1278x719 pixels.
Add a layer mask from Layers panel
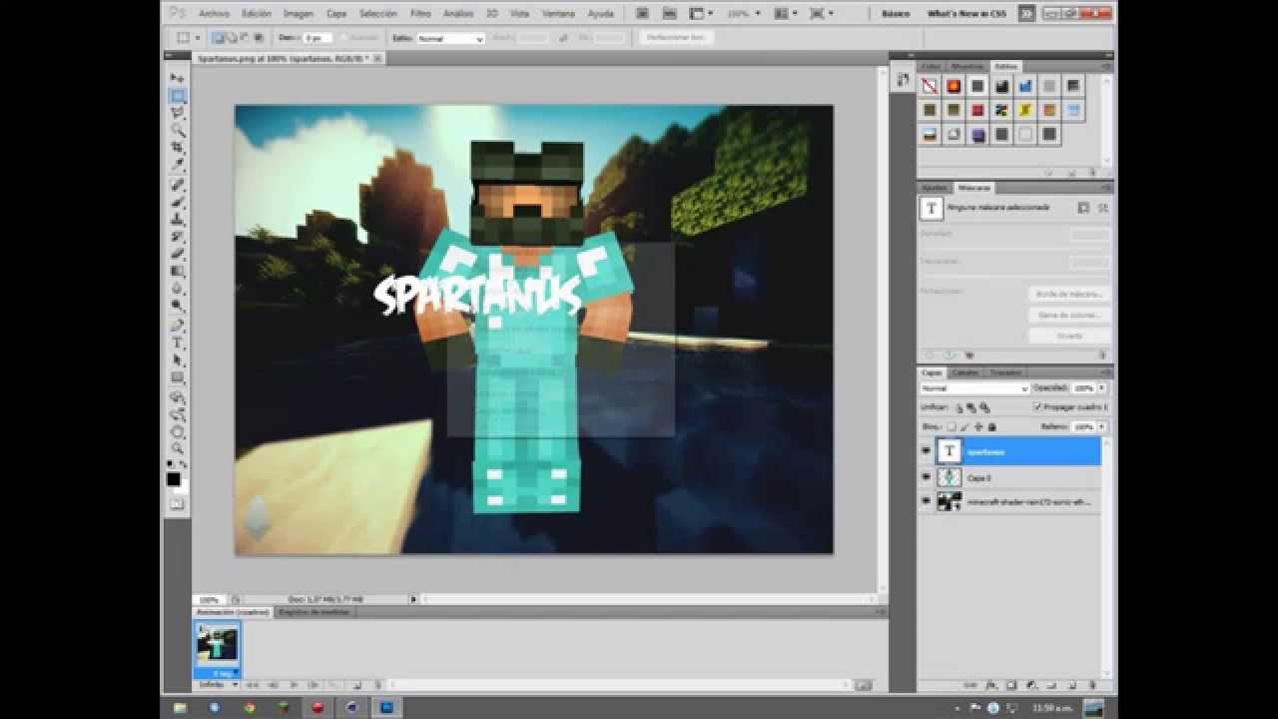(1010, 686)
